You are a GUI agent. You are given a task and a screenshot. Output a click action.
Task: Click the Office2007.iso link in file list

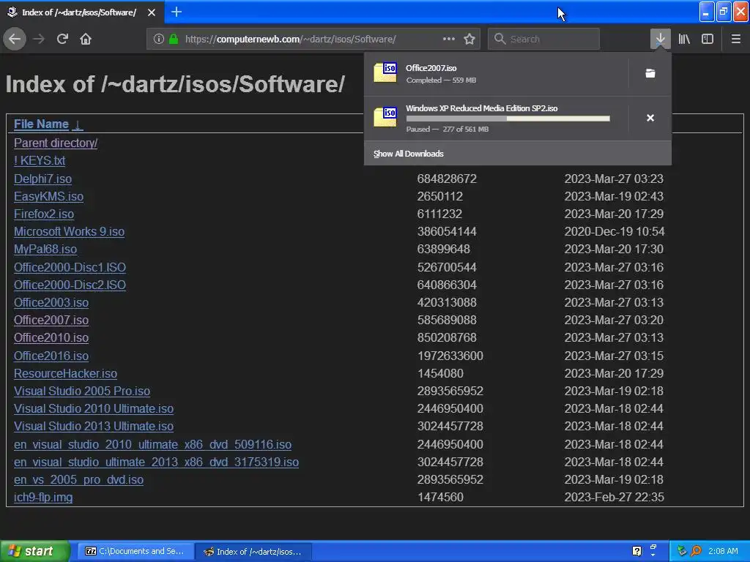coord(51,321)
